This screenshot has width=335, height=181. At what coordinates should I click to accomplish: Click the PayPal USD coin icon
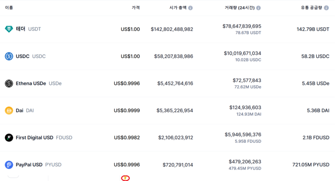9,165
